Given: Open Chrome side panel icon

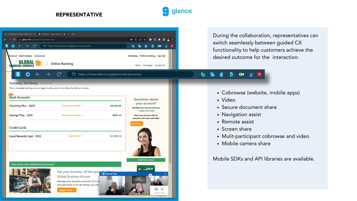Looking at the screenshot, I should 164,40.
